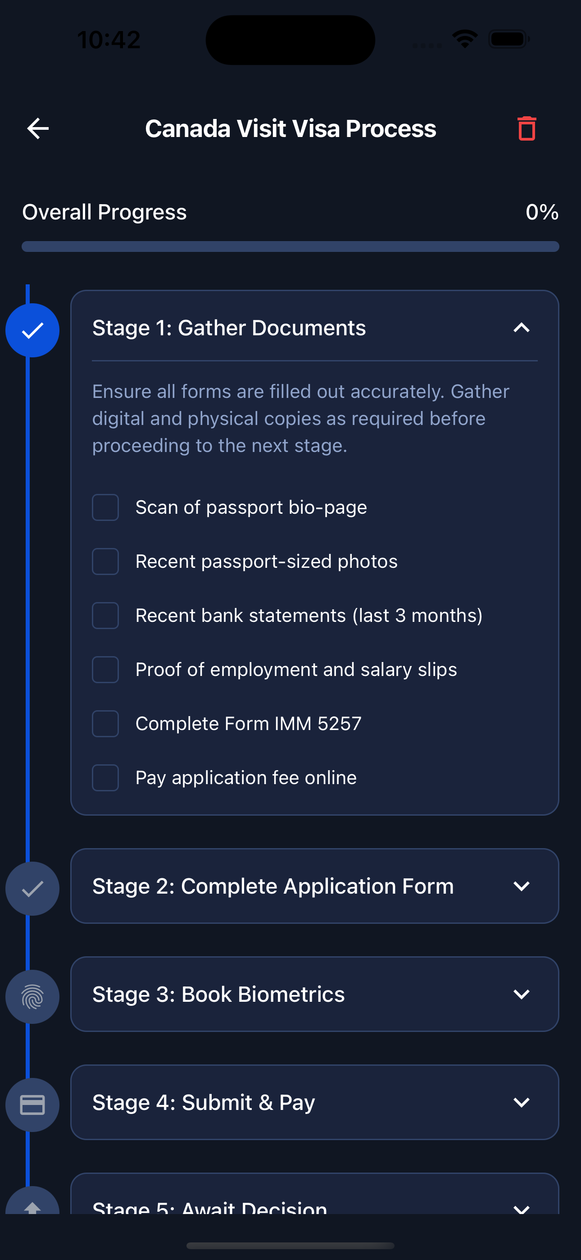Tap the Stage 4 credit card icon
The width and height of the screenshot is (581, 1260).
coord(32,1105)
